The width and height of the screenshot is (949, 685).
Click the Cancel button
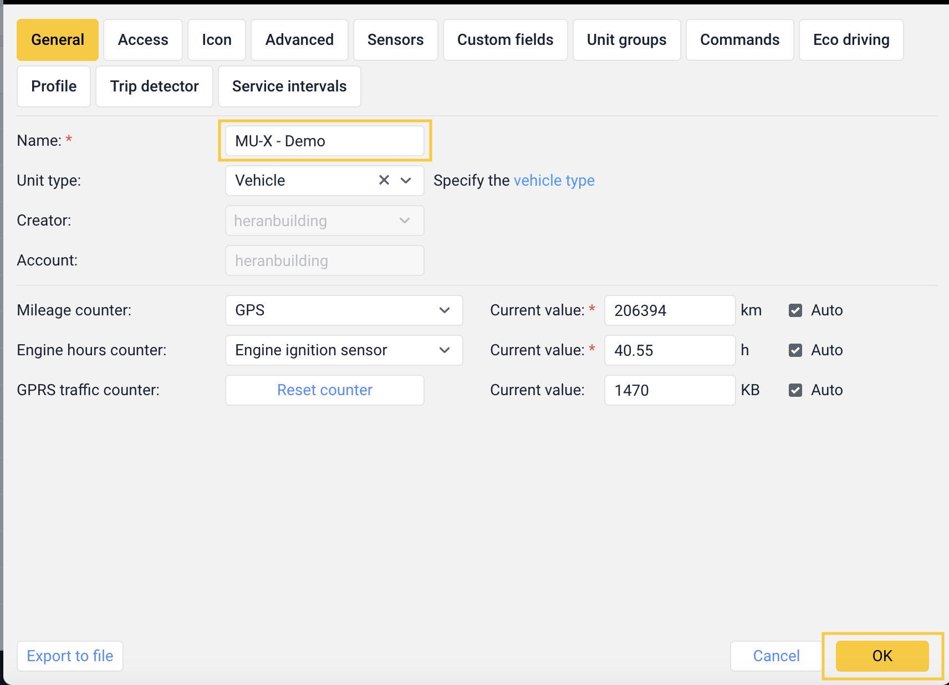775,656
